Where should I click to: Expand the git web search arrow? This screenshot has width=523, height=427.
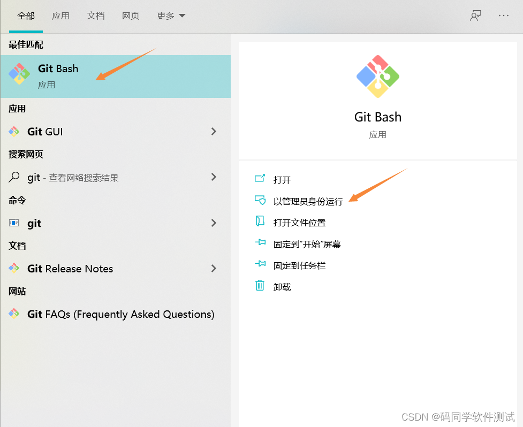tap(214, 177)
